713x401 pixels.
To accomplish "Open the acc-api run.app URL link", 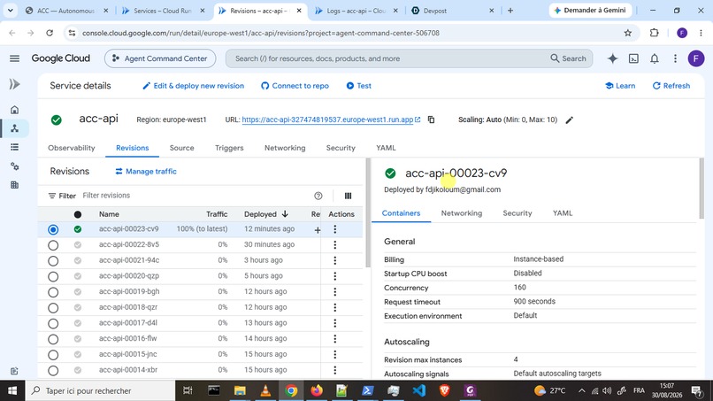I will (x=327, y=120).
